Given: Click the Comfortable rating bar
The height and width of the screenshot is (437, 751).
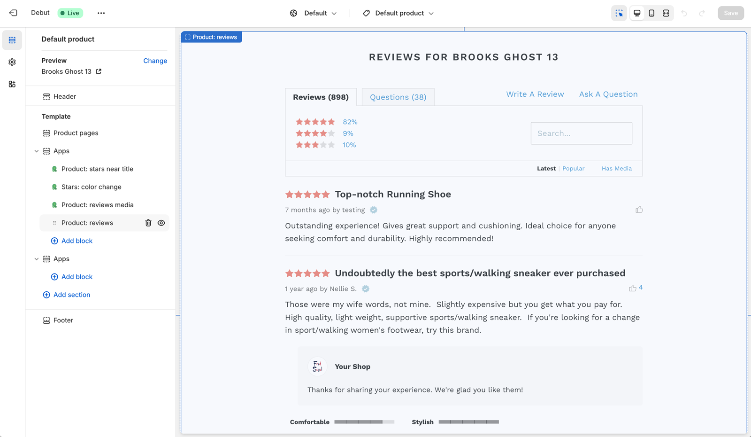Looking at the screenshot, I should tap(364, 422).
